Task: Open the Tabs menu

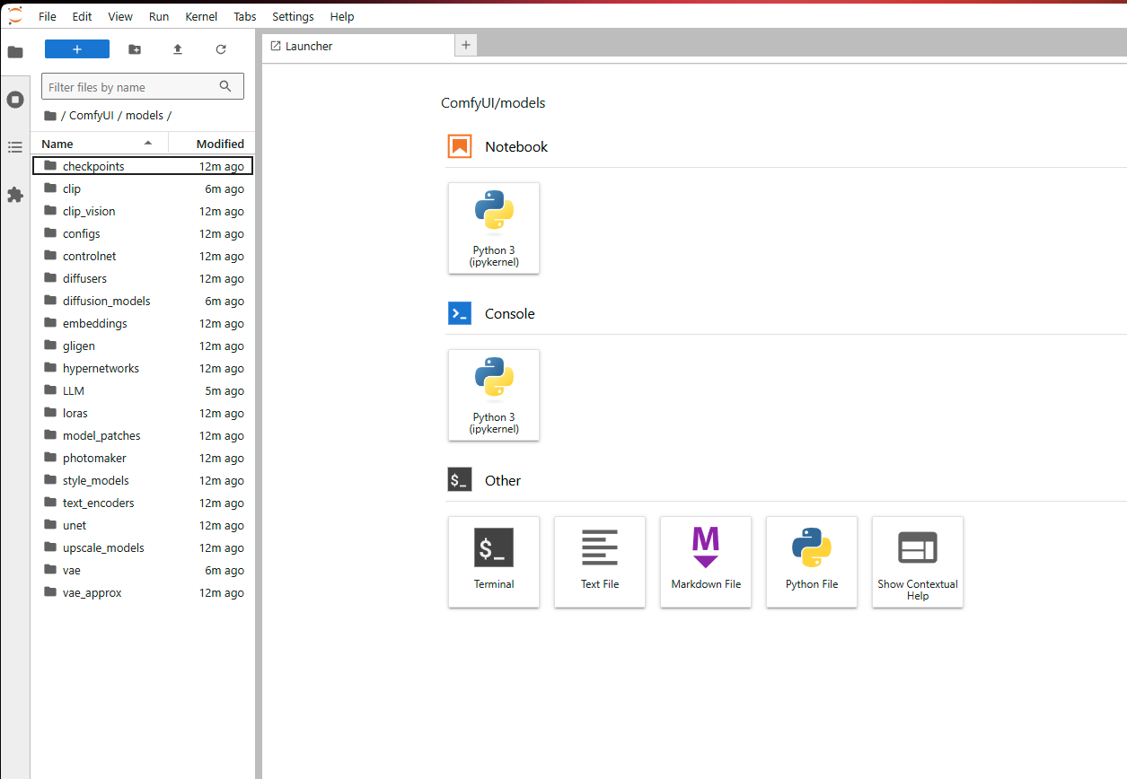Action: [x=245, y=16]
